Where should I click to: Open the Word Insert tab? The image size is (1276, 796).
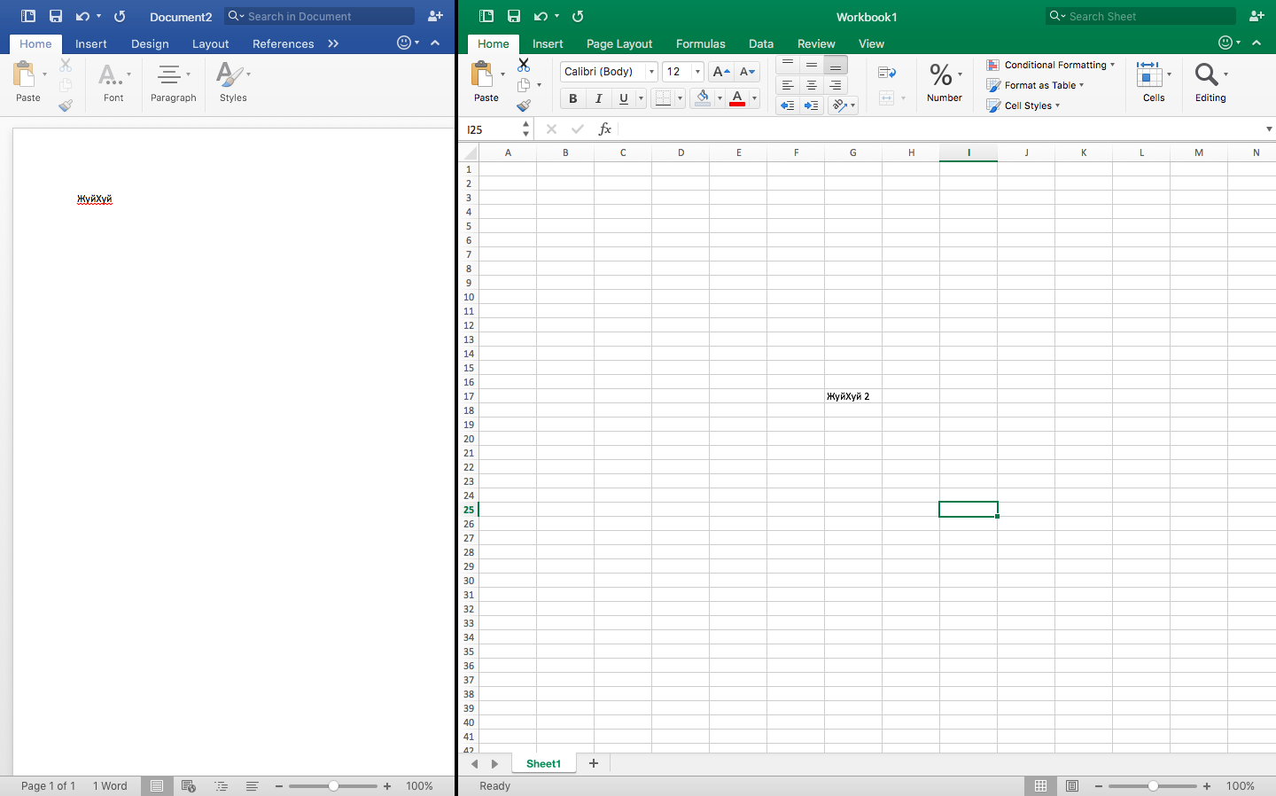(x=90, y=43)
